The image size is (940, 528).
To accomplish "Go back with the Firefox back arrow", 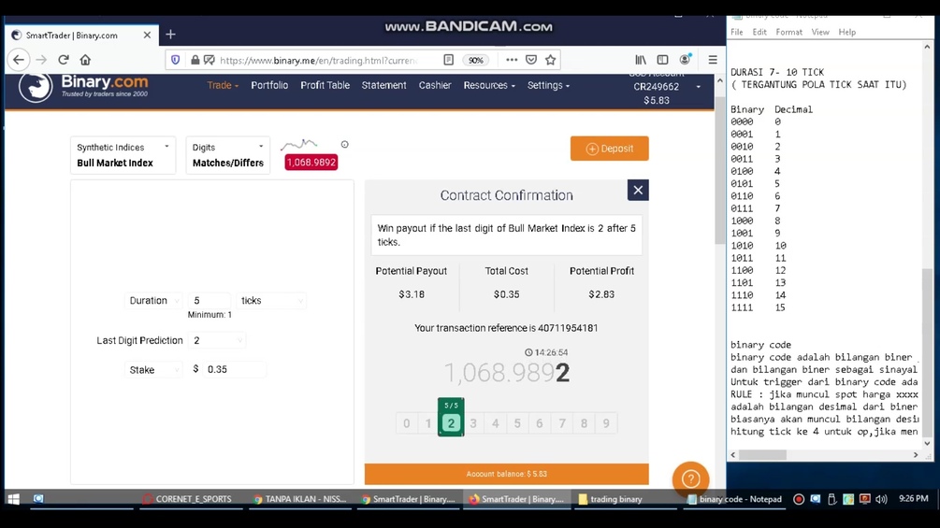I will pyautogui.click(x=19, y=60).
